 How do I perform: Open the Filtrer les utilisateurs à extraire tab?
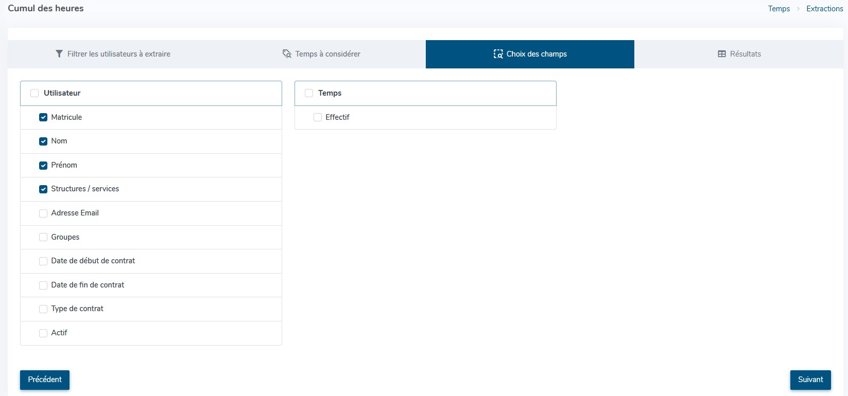(118, 54)
